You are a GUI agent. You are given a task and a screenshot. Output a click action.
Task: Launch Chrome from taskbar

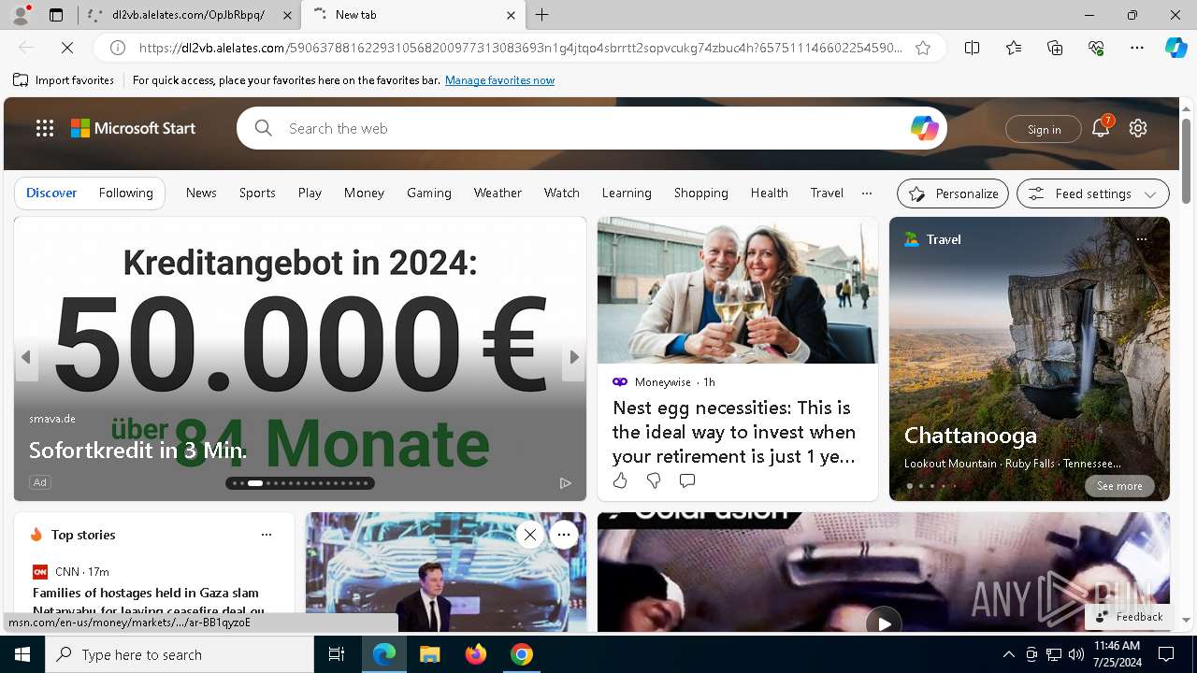(x=522, y=654)
